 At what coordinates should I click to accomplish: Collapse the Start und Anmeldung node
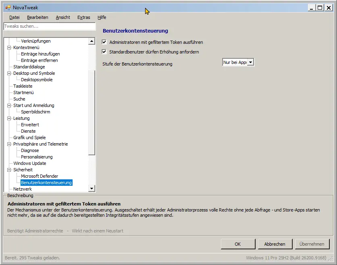point(9,105)
